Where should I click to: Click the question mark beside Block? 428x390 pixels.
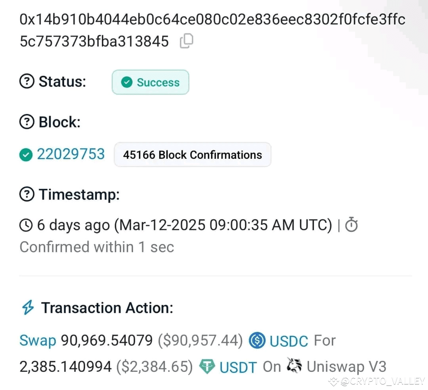(26, 122)
